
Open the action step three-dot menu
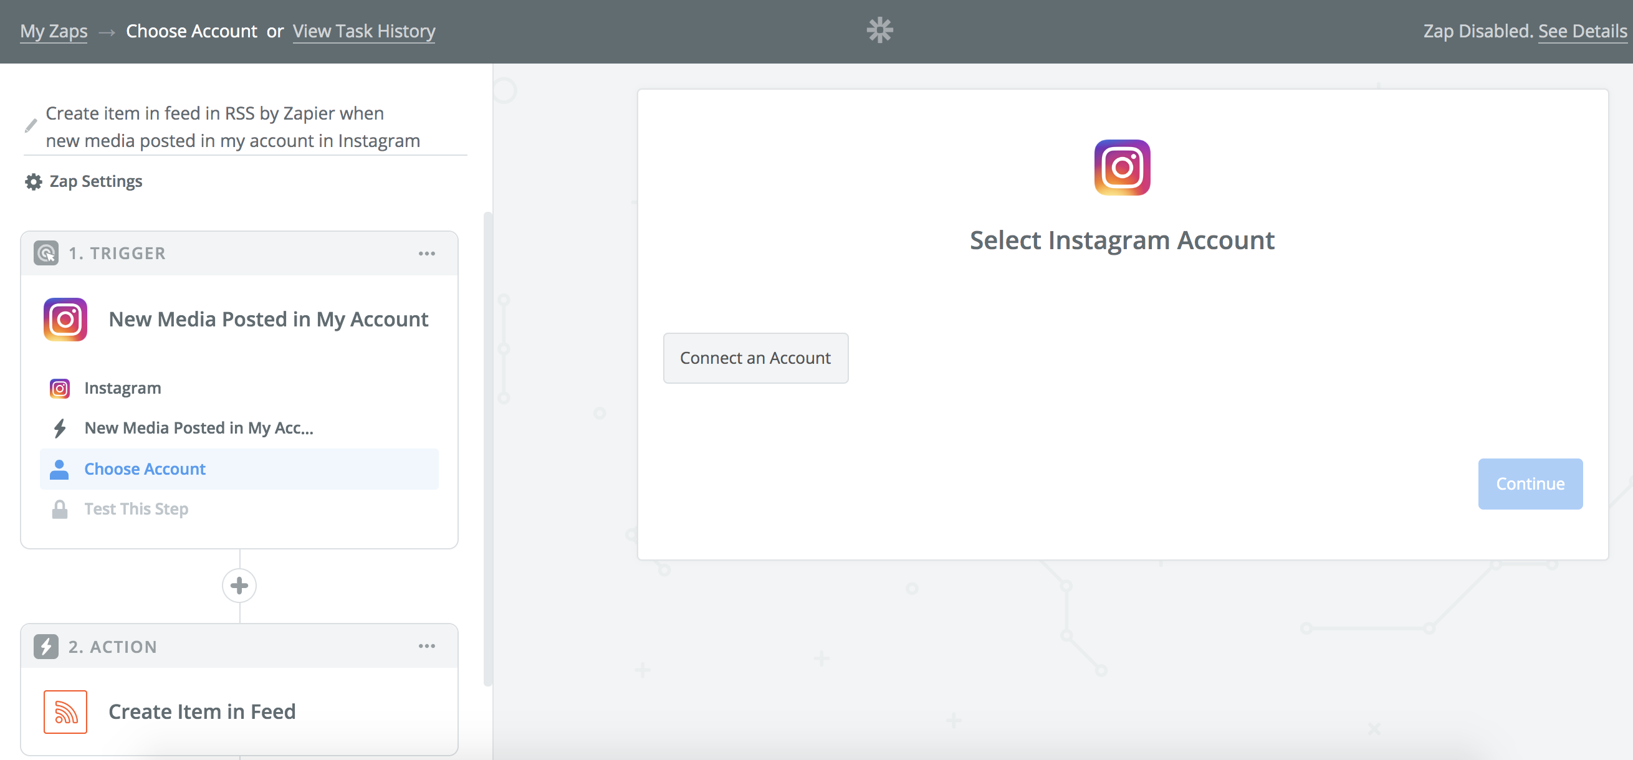coord(426,646)
